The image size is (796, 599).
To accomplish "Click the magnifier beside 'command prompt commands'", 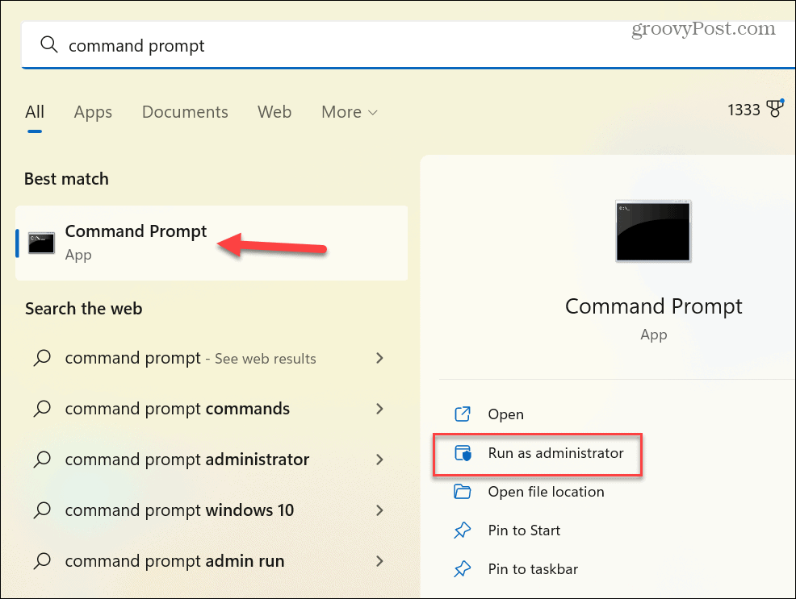I will tap(42, 409).
